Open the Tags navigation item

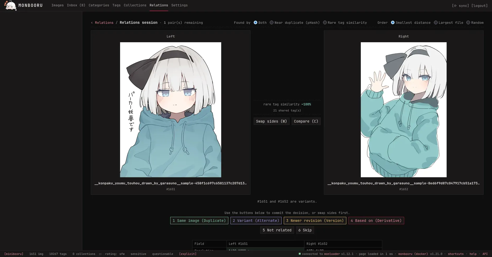point(116,5)
